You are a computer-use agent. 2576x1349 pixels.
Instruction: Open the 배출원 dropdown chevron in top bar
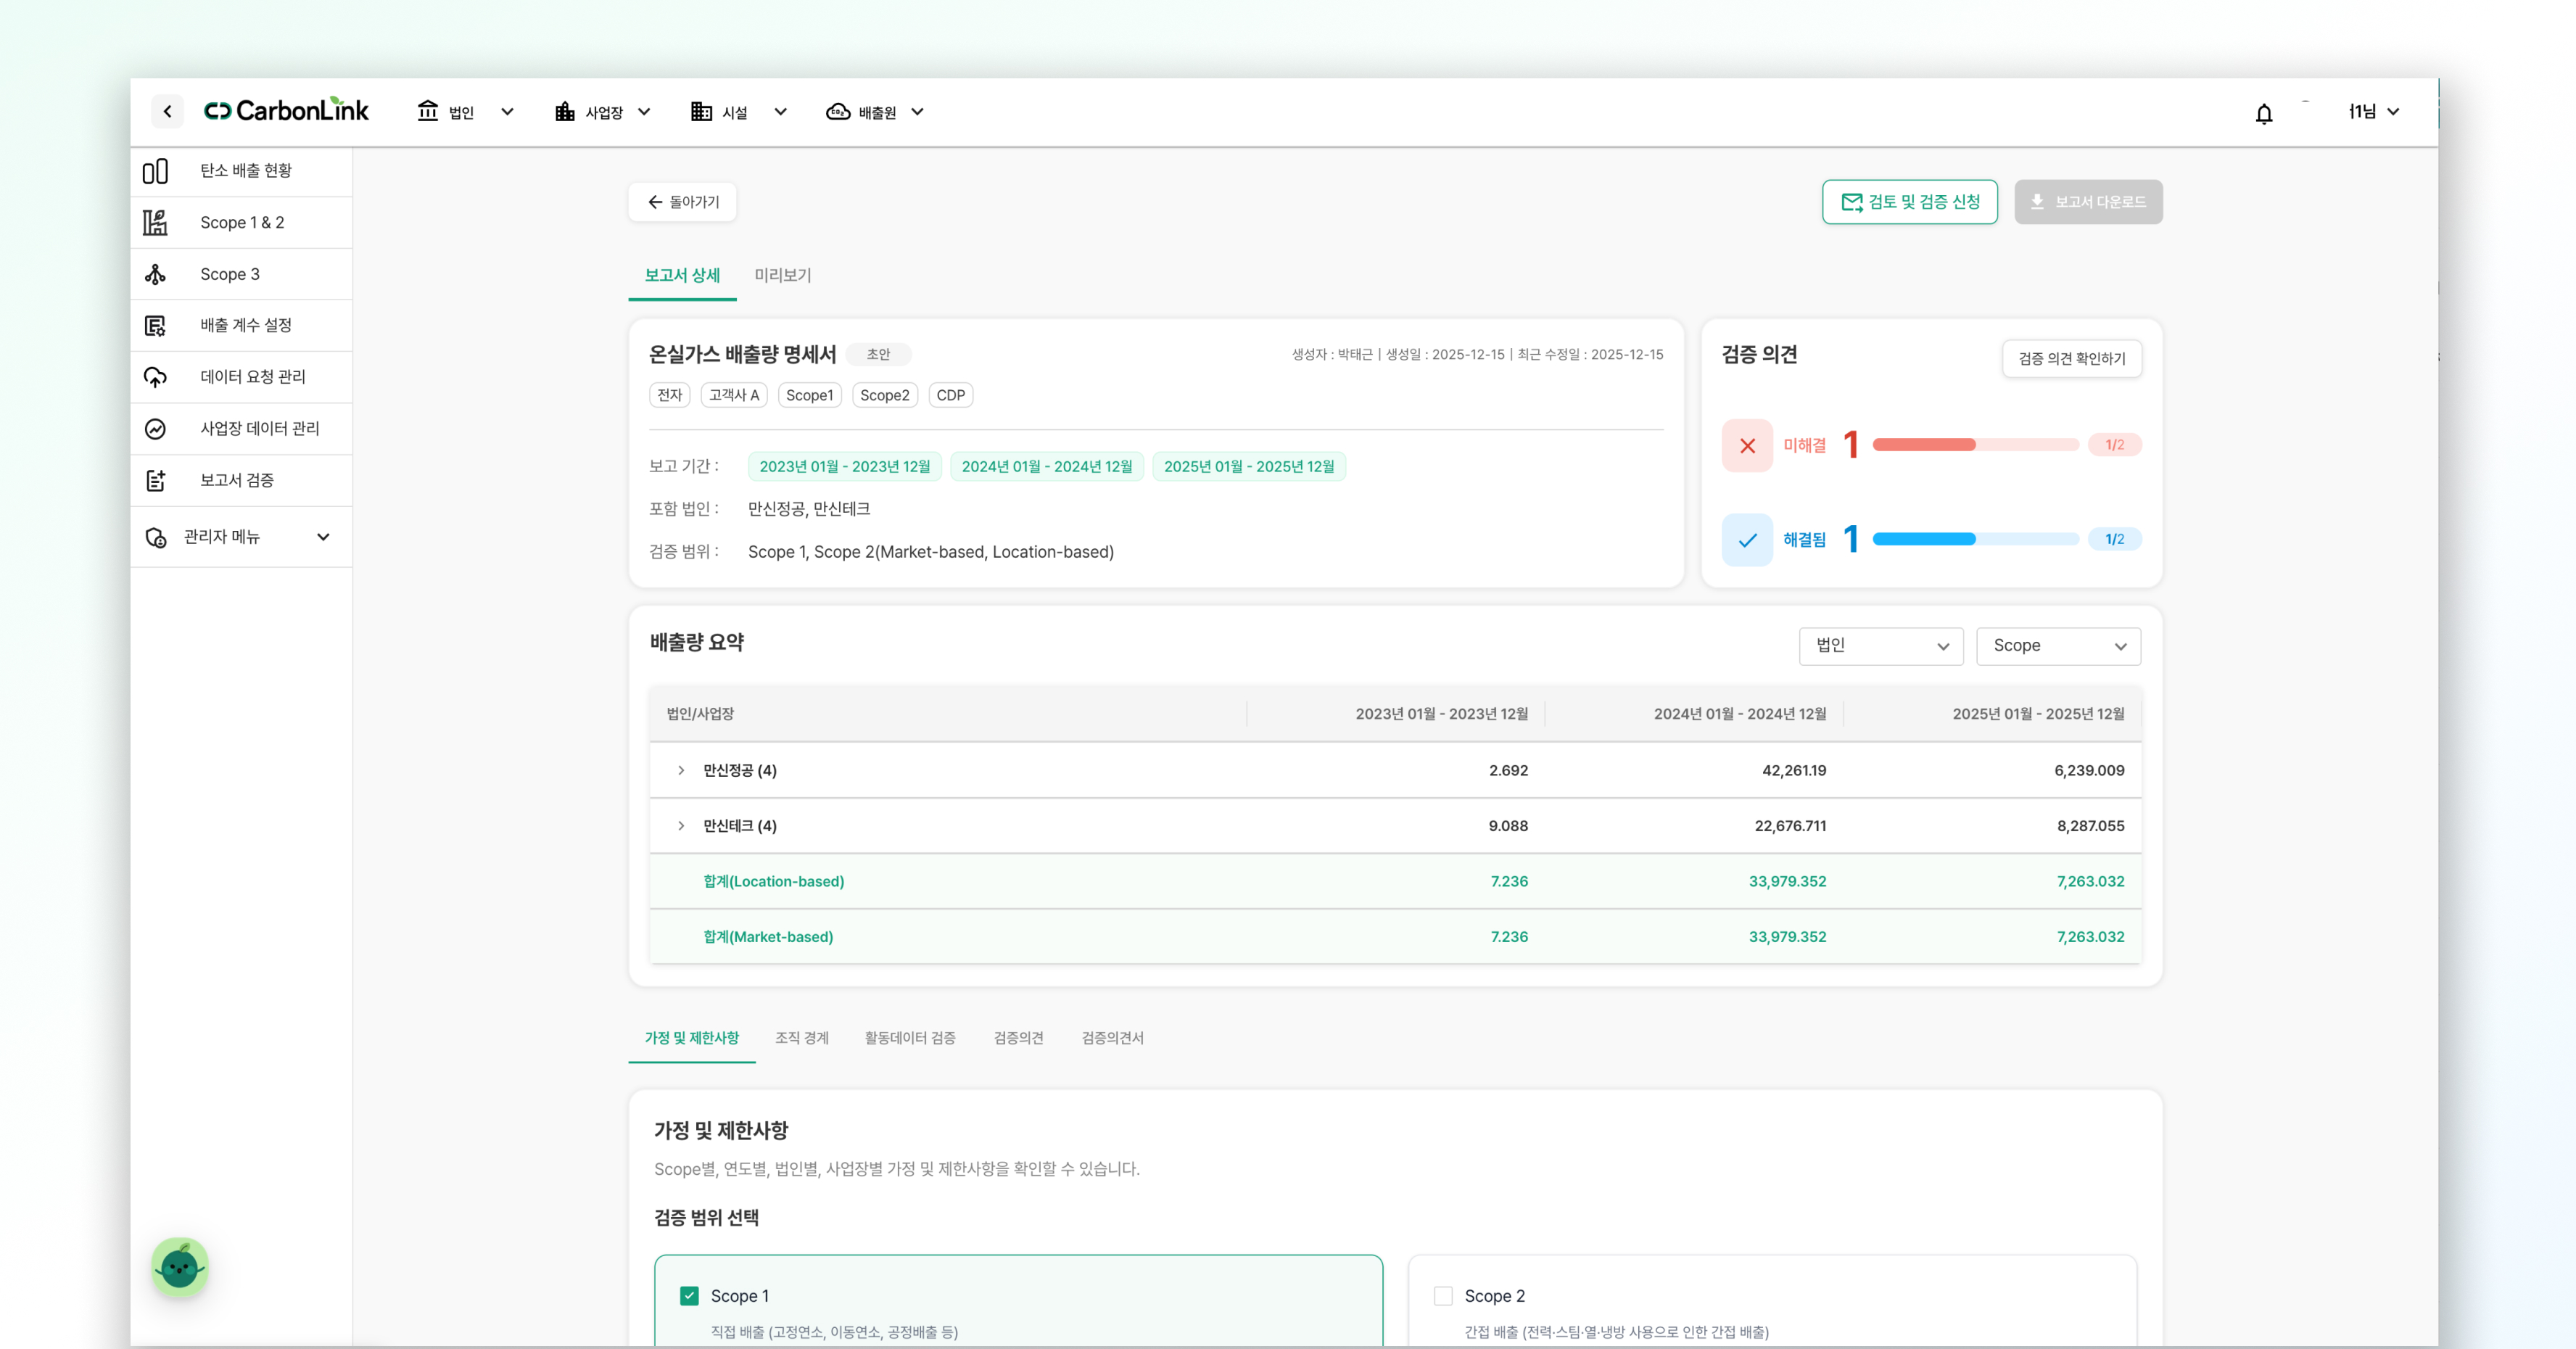[917, 112]
